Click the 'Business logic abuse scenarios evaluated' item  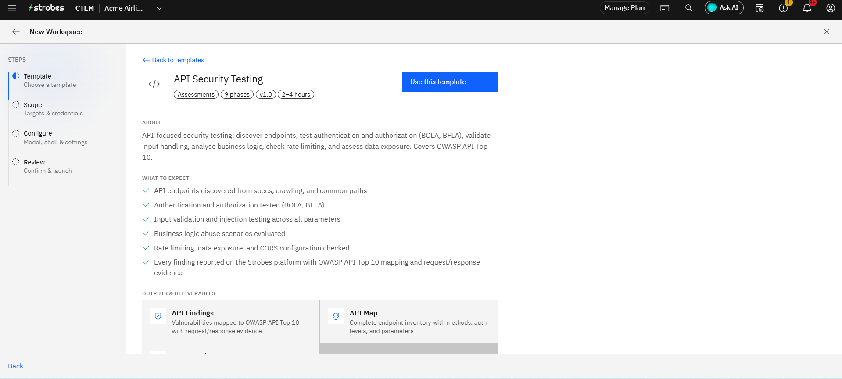coord(219,234)
